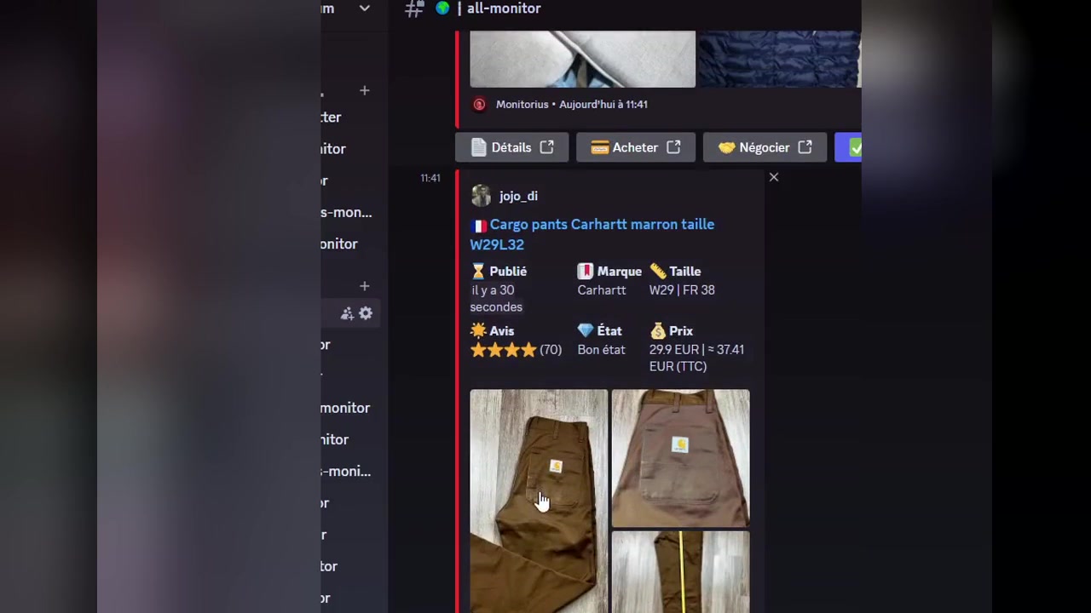This screenshot has width=1091, height=613.
Task: Select the channel ending in 's-mon...' in upper sidebar
Action: (x=346, y=212)
